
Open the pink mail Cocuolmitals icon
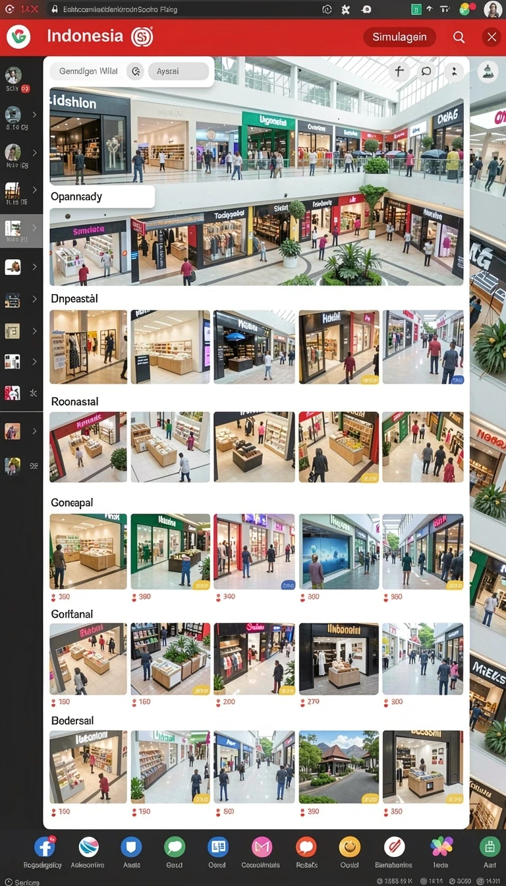(x=262, y=846)
